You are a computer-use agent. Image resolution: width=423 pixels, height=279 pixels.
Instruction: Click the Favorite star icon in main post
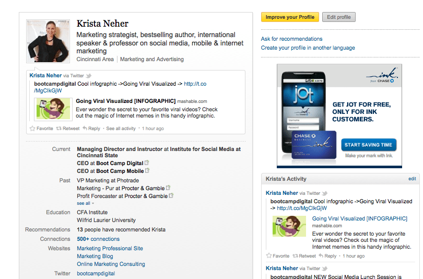32,129
